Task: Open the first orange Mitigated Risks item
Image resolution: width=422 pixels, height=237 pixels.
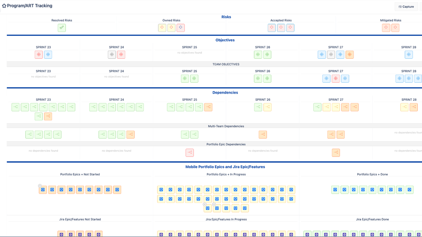Action: (386, 28)
